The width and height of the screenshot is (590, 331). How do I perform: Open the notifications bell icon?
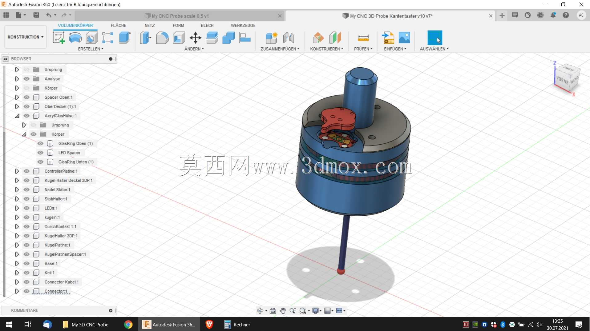tap(553, 15)
